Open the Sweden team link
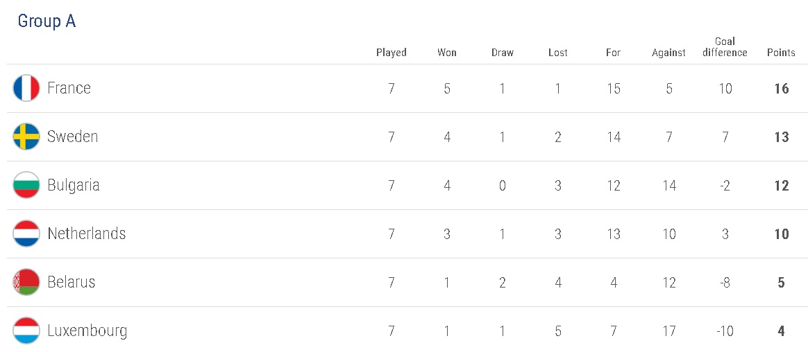 pyautogui.click(x=72, y=137)
